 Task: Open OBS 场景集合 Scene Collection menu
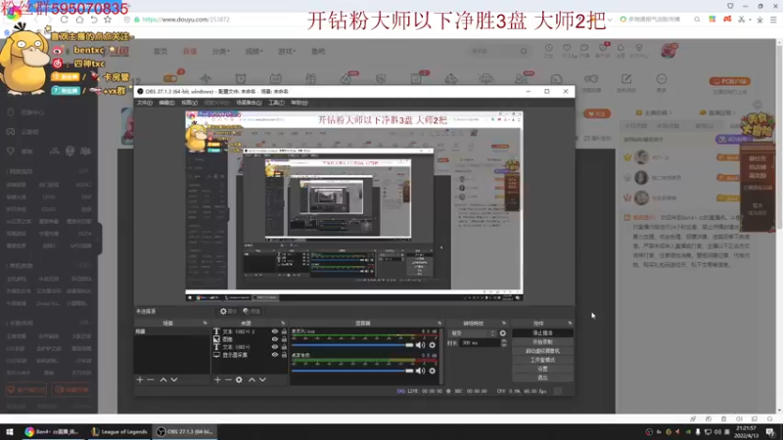(249, 103)
